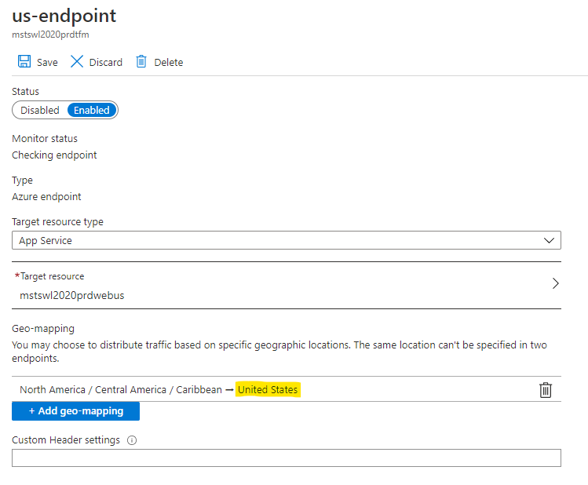Click the Delete label in toolbar
588x485 pixels.
pyautogui.click(x=169, y=62)
